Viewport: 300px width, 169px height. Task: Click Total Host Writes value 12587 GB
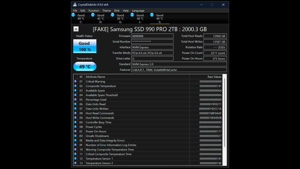coord(215,41)
